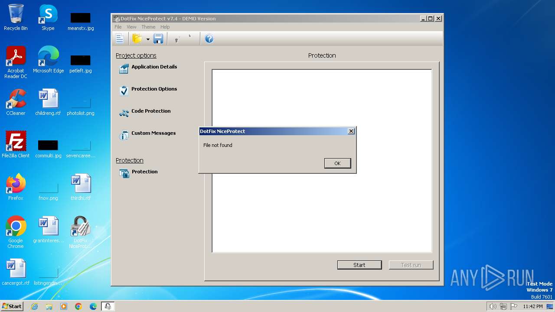Image resolution: width=555 pixels, height=312 pixels.
Task: Select listingendin desktop file
Action: click(x=48, y=276)
